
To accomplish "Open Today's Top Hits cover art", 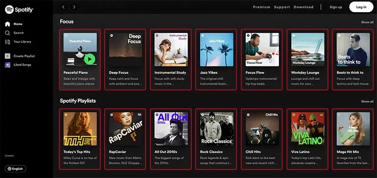I will click(x=80, y=129).
